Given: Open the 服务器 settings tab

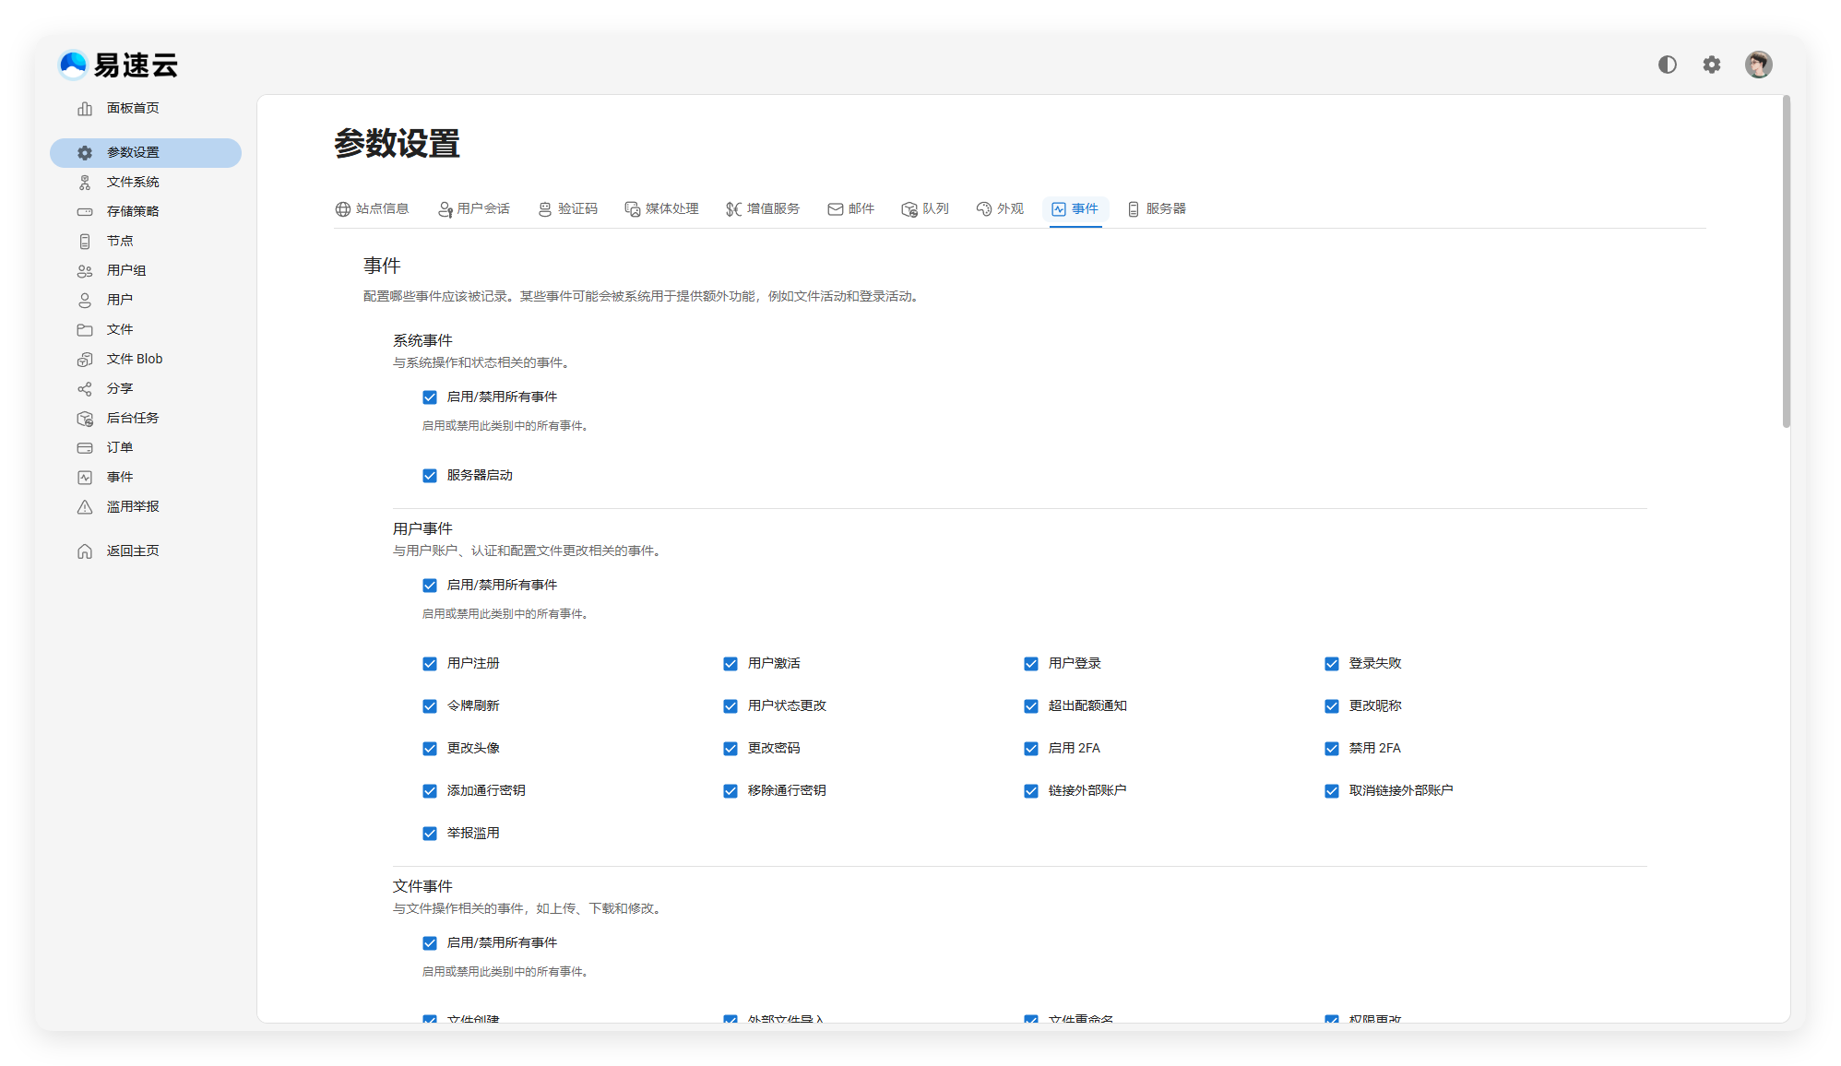Looking at the screenshot, I should coord(1157,209).
